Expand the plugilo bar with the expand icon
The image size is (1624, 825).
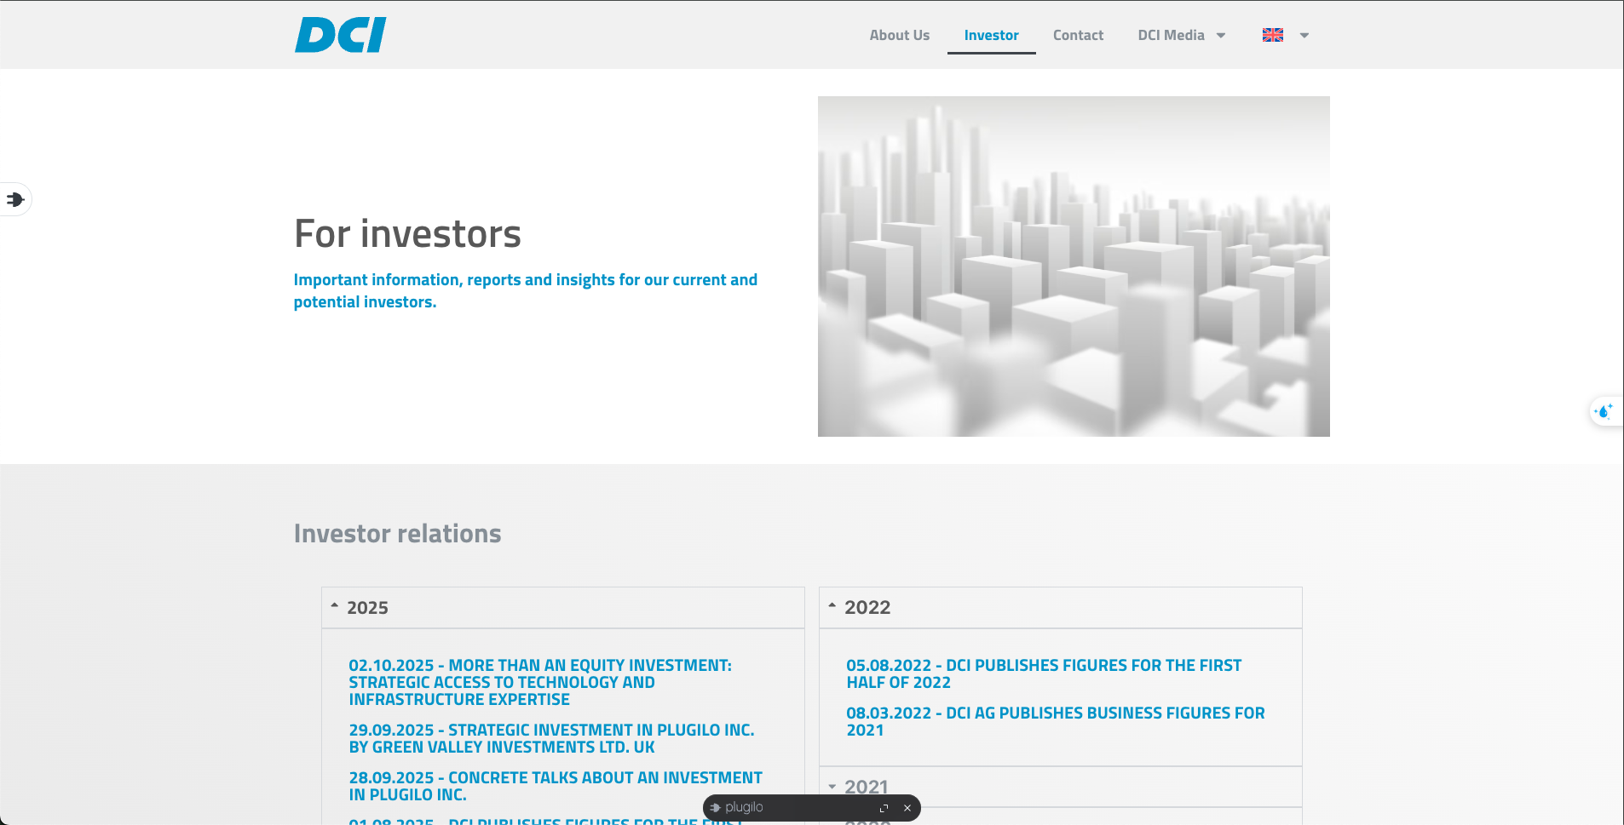pos(884,808)
